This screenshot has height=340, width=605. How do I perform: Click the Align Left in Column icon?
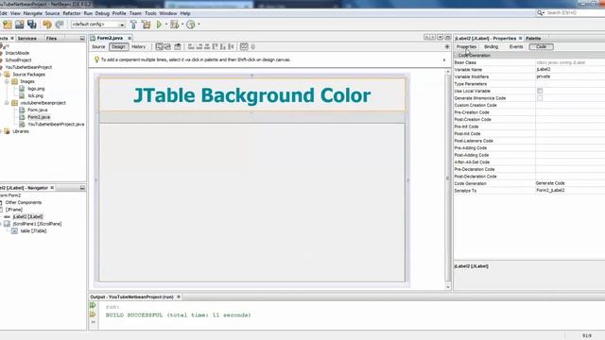191,46
